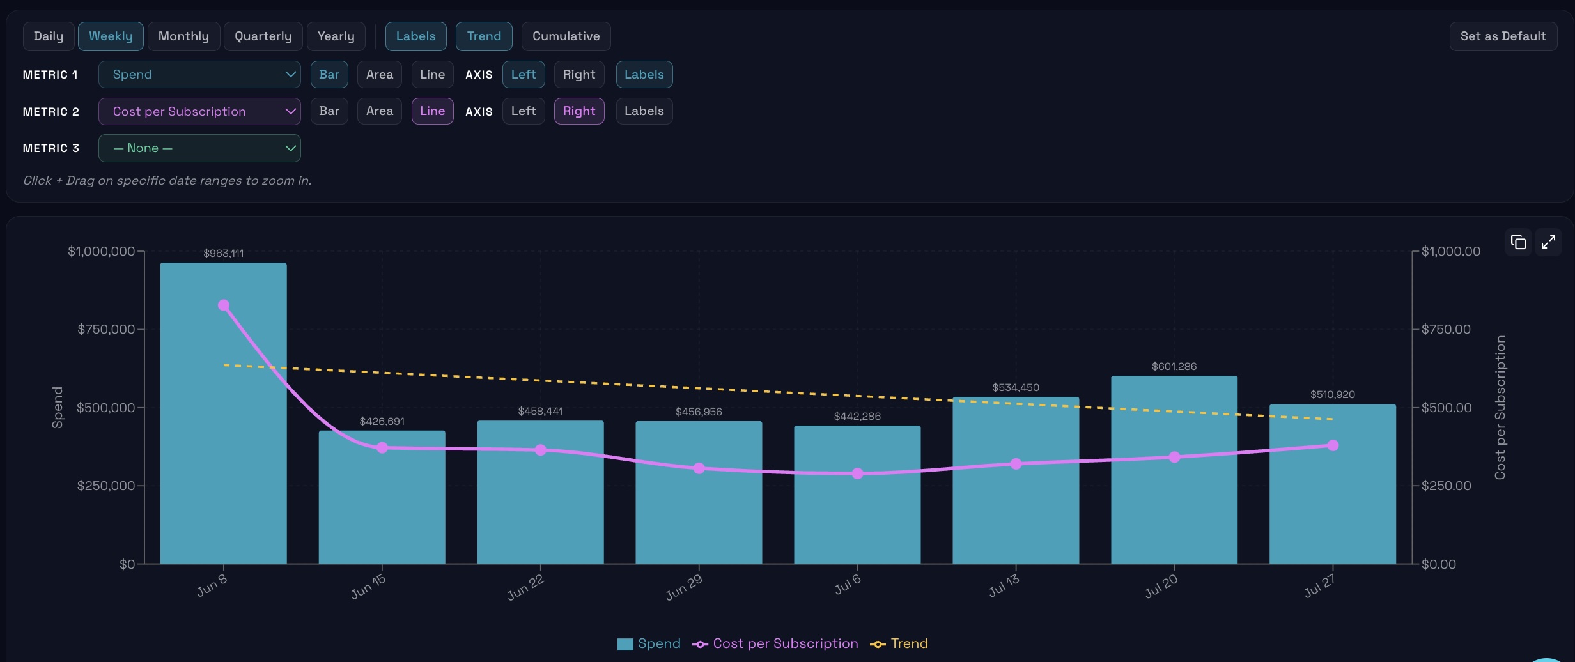This screenshot has height=662, width=1575.
Task: Select the Weekly granularity
Action: coord(111,36)
